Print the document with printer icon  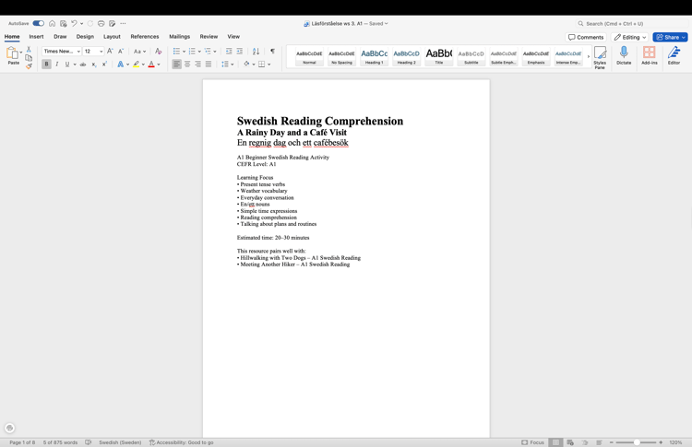point(101,23)
